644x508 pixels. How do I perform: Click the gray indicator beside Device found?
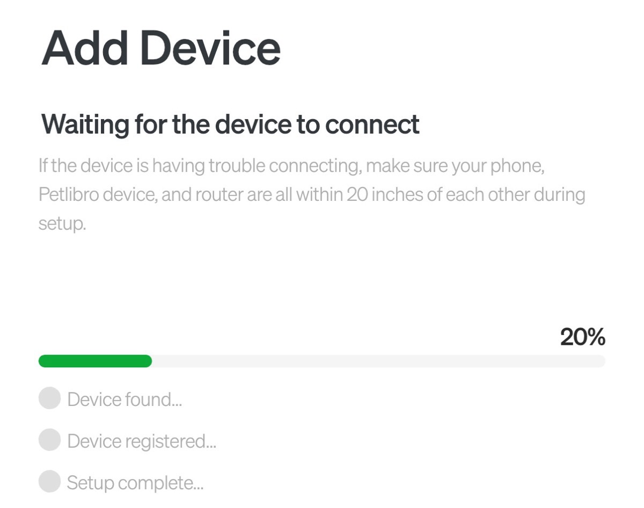coord(48,398)
